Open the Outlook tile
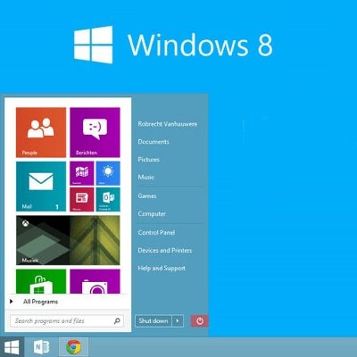This screenshot has height=357, width=357. click(x=108, y=199)
